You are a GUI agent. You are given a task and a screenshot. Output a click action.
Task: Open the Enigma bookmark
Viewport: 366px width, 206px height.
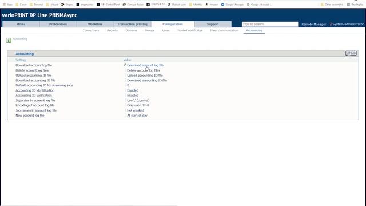[67, 5]
